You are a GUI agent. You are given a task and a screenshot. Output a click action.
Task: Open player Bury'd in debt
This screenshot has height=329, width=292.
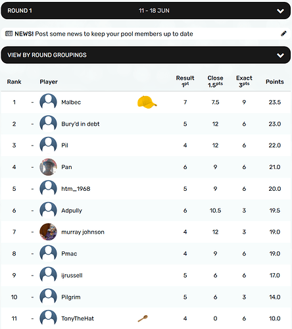pos(80,124)
